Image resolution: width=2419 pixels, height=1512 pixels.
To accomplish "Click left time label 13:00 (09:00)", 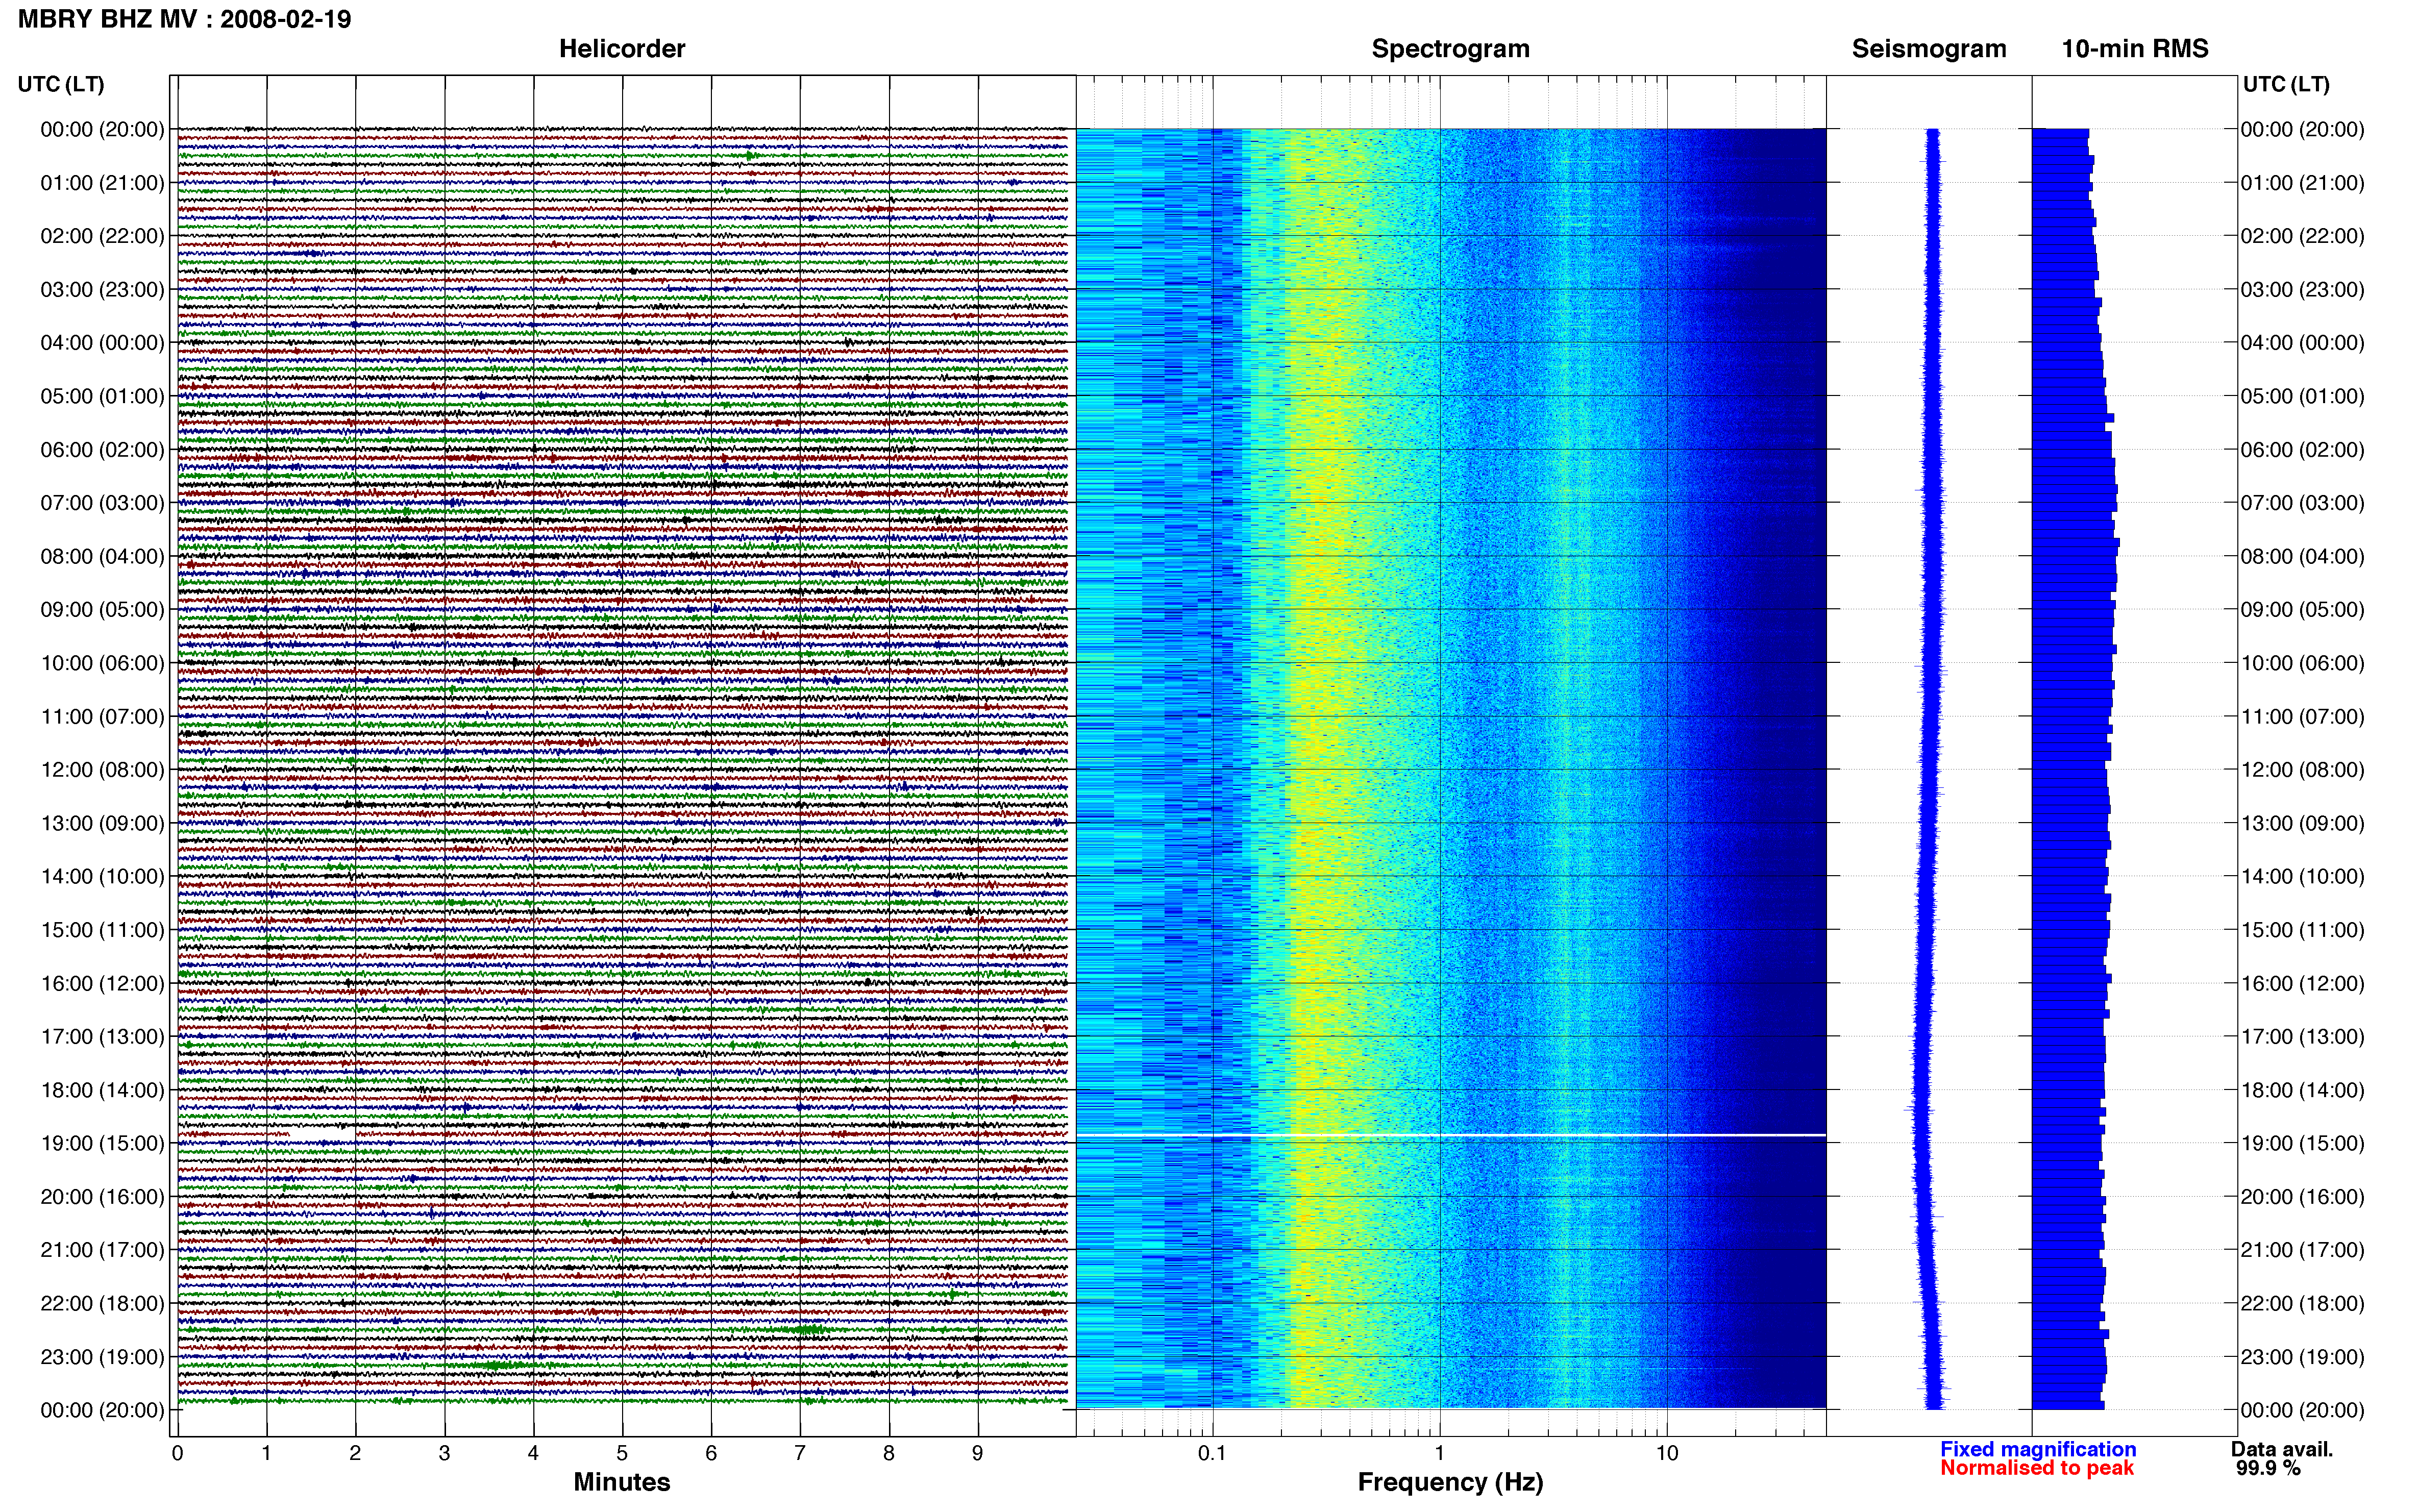I will (102, 823).
